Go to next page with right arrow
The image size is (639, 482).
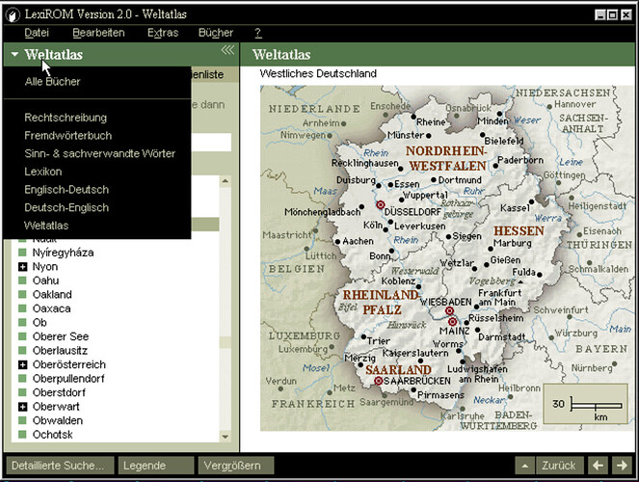pos(622,466)
